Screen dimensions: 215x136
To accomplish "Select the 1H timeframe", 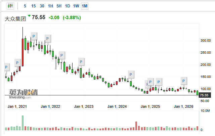I will pyautogui.click(x=50, y=6).
